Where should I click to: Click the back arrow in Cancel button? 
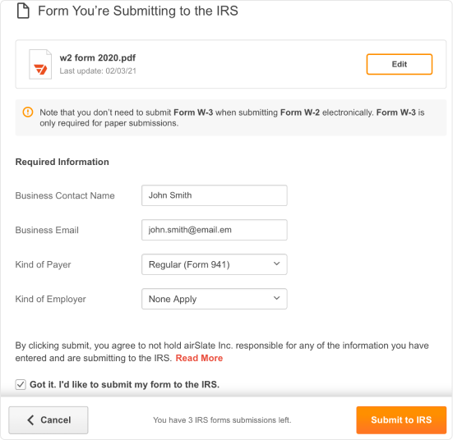point(30,419)
